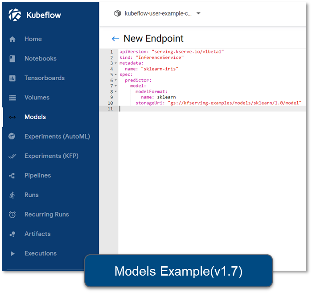Place cursor on empty line 11

(212, 109)
